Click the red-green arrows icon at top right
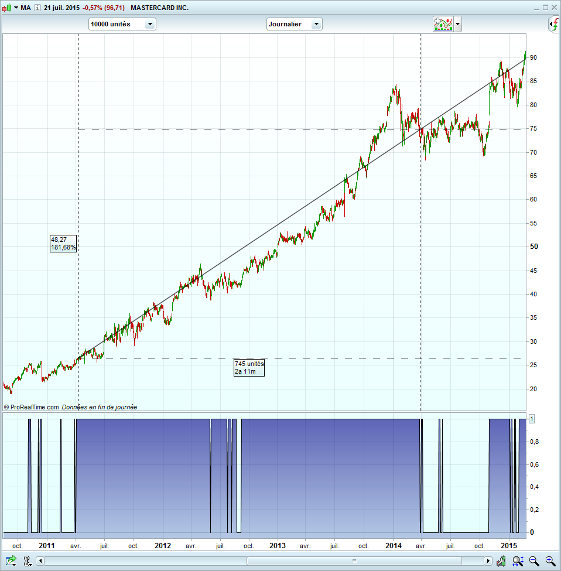561x571 pixels. click(x=555, y=24)
